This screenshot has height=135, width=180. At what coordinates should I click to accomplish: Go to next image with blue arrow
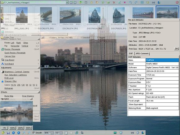[x=19, y=133]
